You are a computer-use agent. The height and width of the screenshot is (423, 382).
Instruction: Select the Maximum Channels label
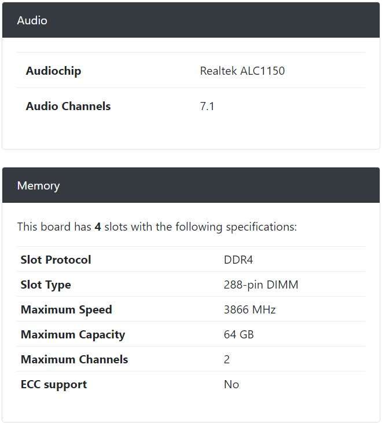74,359
